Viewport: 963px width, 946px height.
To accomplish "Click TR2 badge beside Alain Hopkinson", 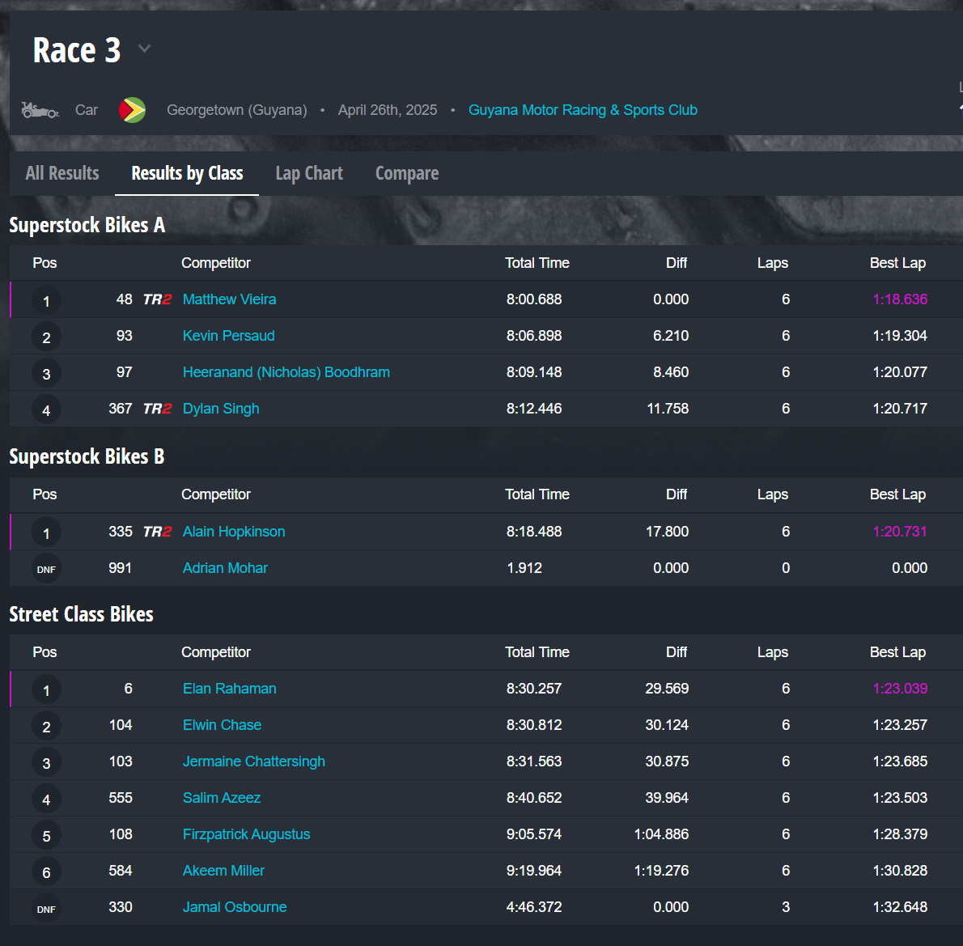I will pos(157,532).
